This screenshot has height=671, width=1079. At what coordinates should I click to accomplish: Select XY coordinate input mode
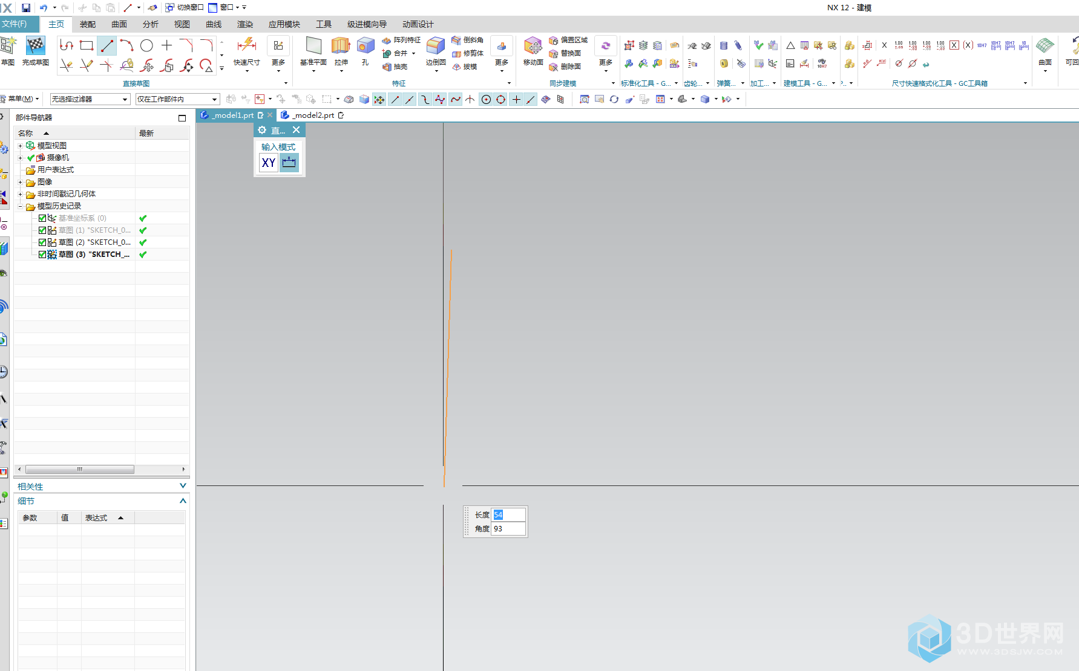click(269, 163)
